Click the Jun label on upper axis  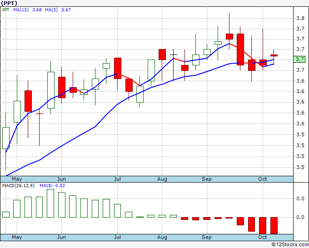[61, 179]
